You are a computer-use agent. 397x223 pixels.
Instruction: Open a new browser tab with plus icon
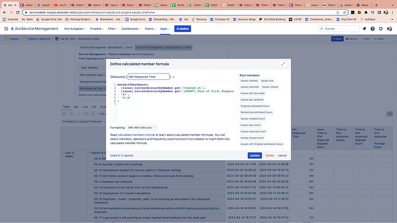(376, 5)
